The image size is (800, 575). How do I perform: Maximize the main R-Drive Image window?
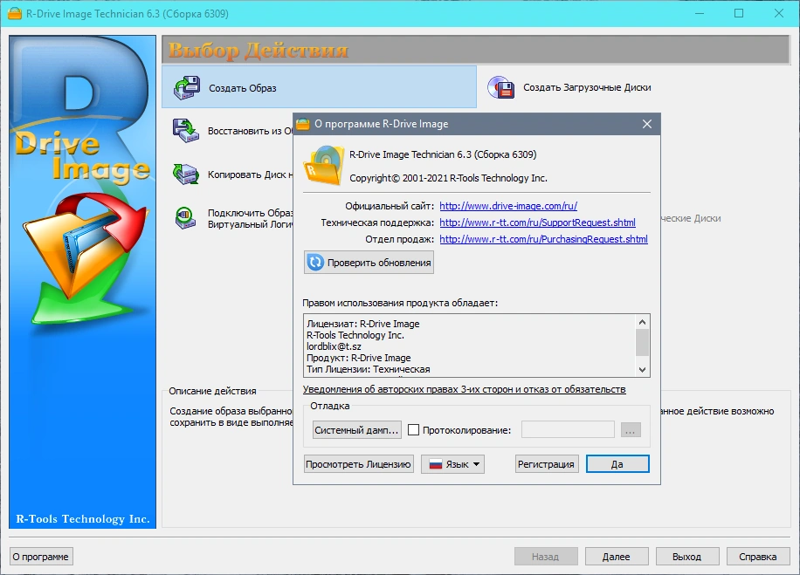point(739,14)
